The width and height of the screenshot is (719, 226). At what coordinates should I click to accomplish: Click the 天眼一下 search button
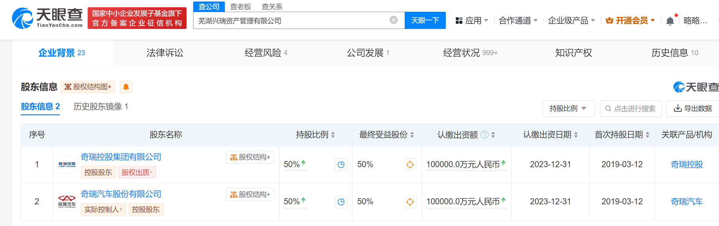(425, 21)
